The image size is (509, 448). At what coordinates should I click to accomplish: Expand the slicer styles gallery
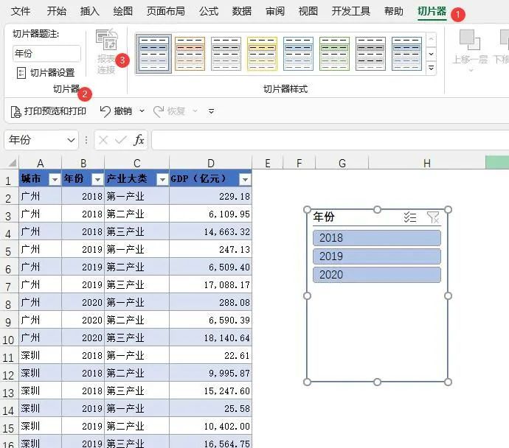tap(431, 69)
